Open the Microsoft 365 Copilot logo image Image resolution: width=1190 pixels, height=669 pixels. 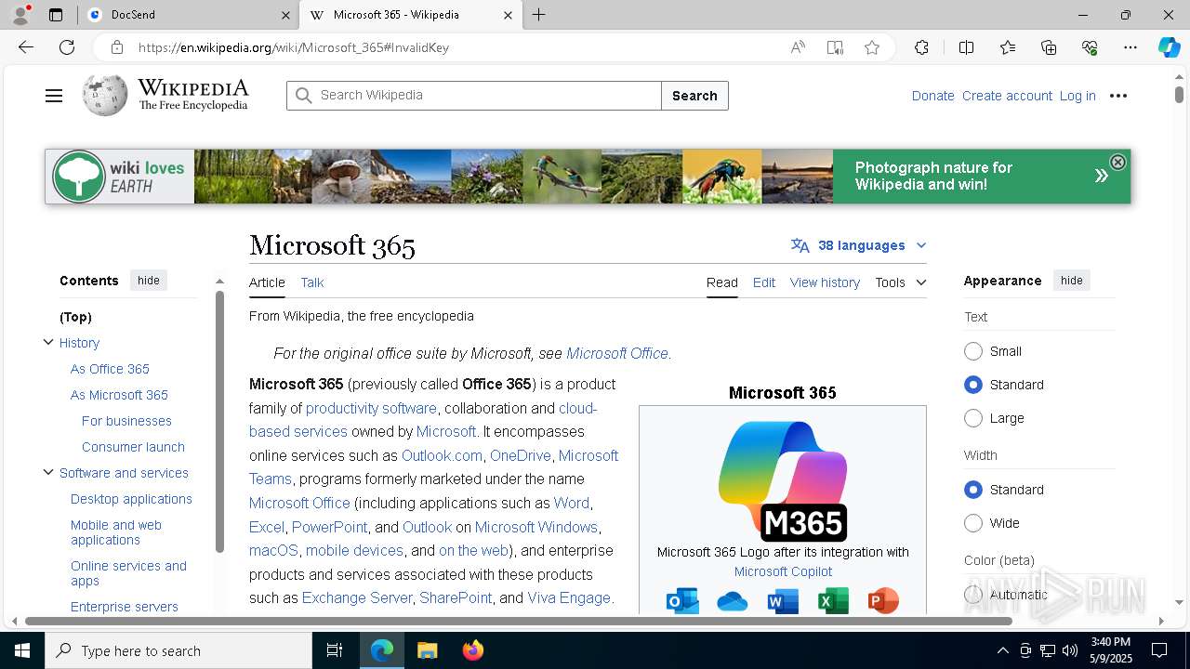click(x=783, y=480)
